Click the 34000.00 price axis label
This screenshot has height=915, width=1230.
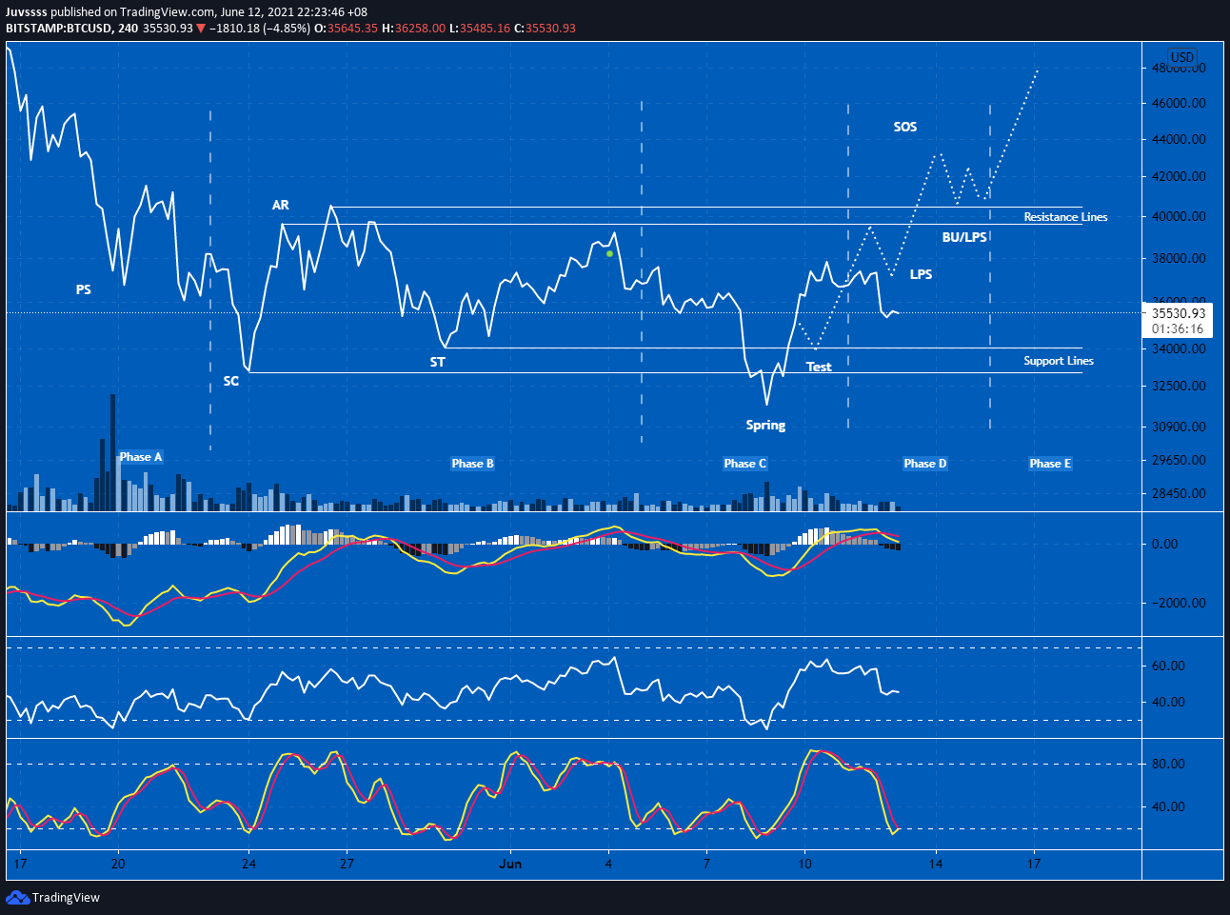click(x=1179, y=349)
